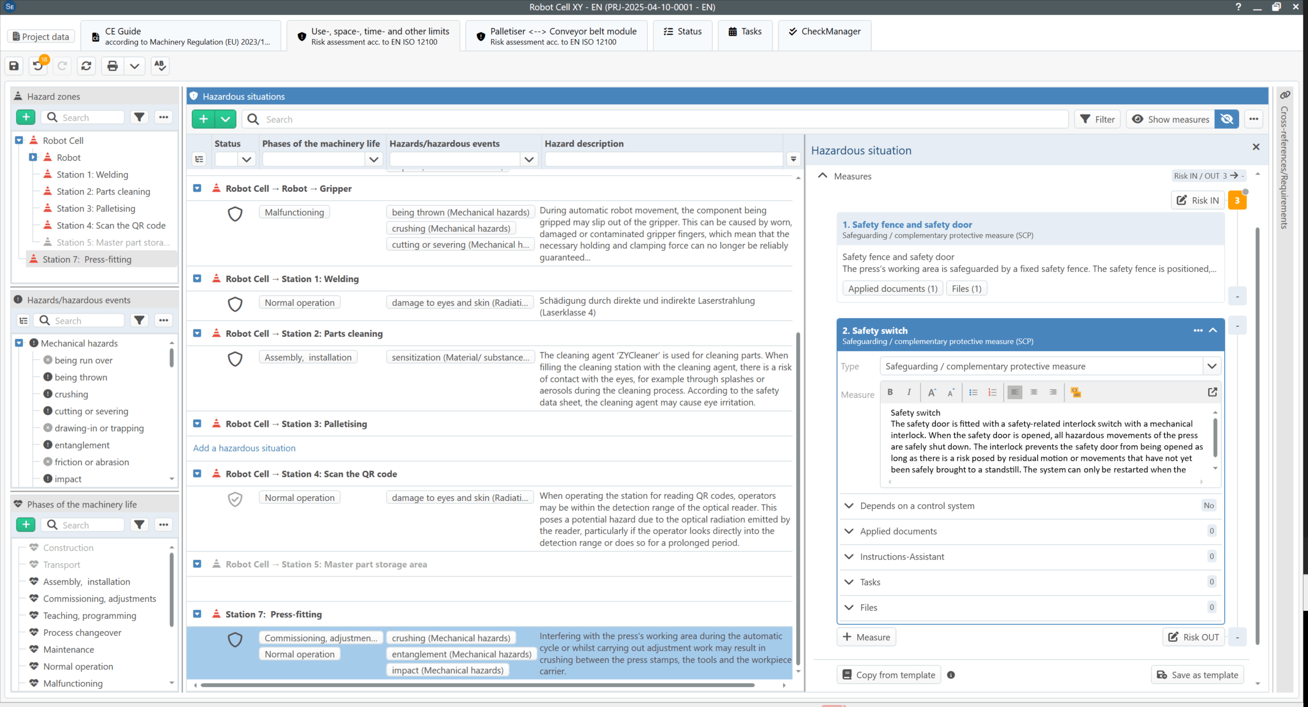Screen dimensions: 1308x707
Task: Click the print icon in toolbar
Action: (113, 66)
